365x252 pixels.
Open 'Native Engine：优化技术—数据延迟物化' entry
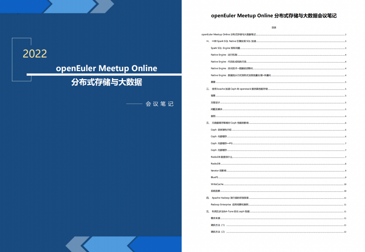(232, 69)
